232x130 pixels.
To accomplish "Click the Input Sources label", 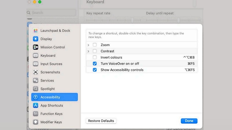I will click(x=51, y=64).
